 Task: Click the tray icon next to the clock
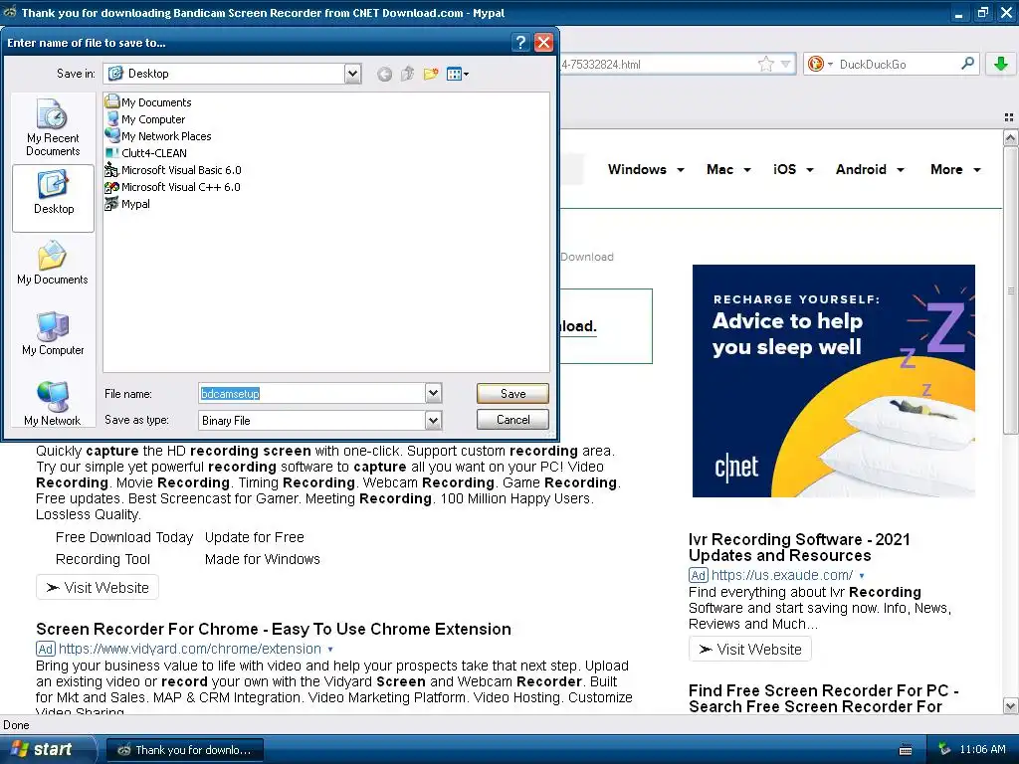944,749
